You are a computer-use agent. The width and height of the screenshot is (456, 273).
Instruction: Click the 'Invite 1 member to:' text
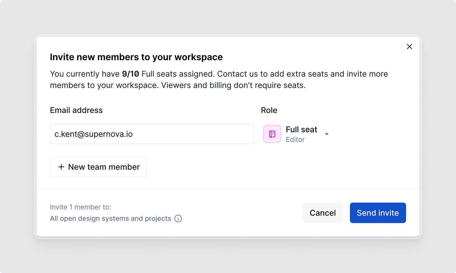click(81, 207)
